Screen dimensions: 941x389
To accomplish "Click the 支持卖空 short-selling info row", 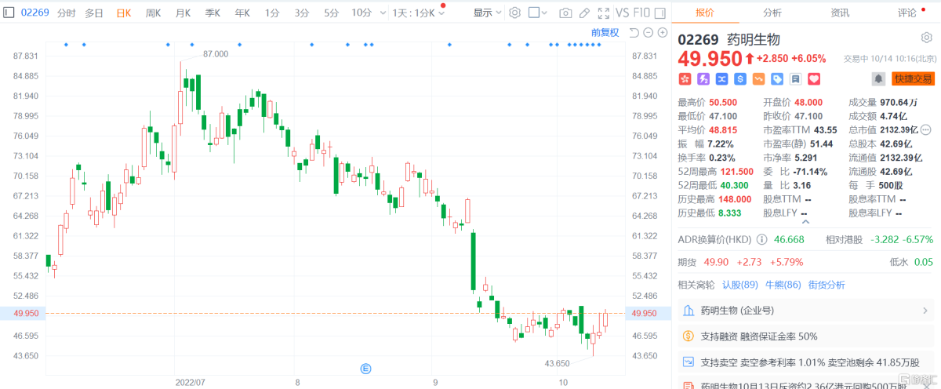I will (806, 362).
